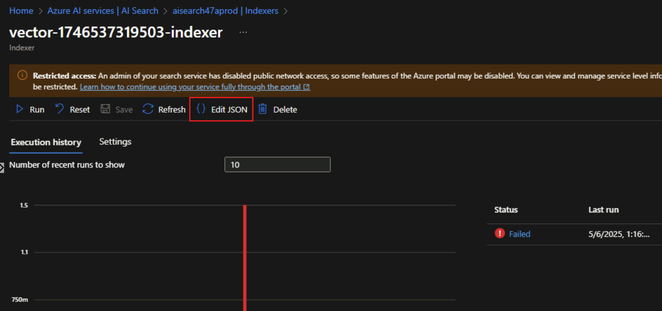Click the external link icon after portal link
This screenshot has height=311, width=662.
(306, 87)
